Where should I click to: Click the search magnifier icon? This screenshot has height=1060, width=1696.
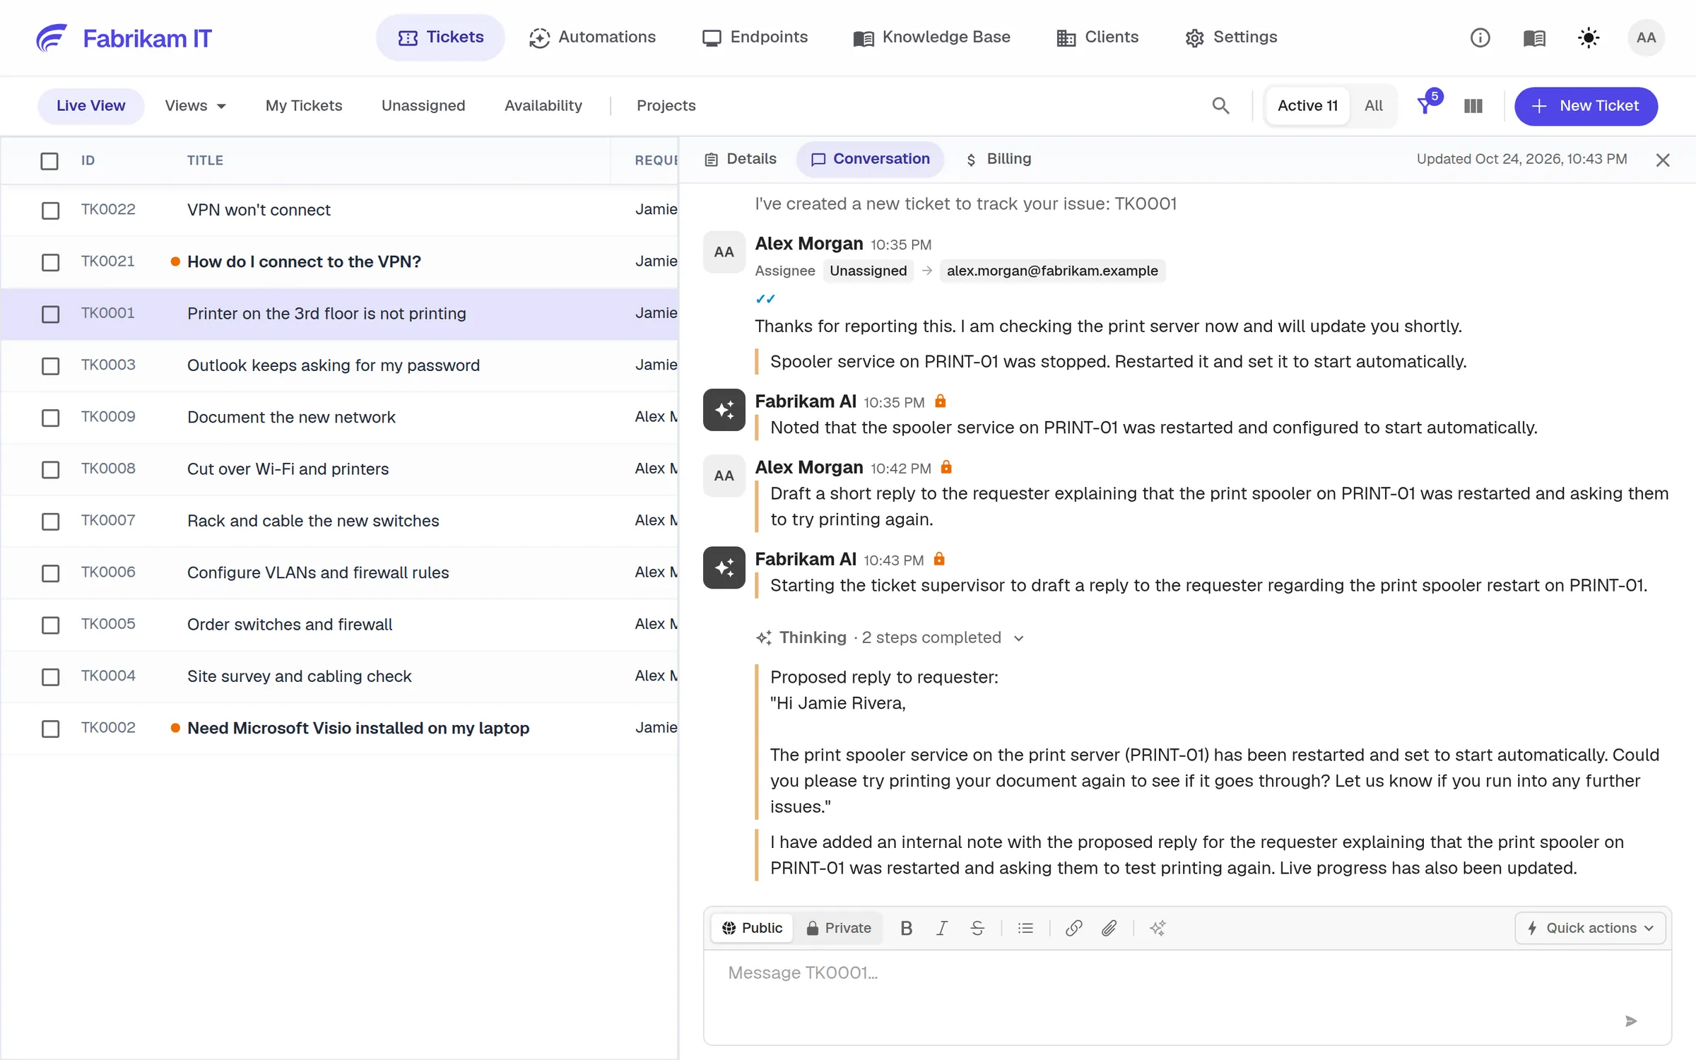[x=1220, y=106]
